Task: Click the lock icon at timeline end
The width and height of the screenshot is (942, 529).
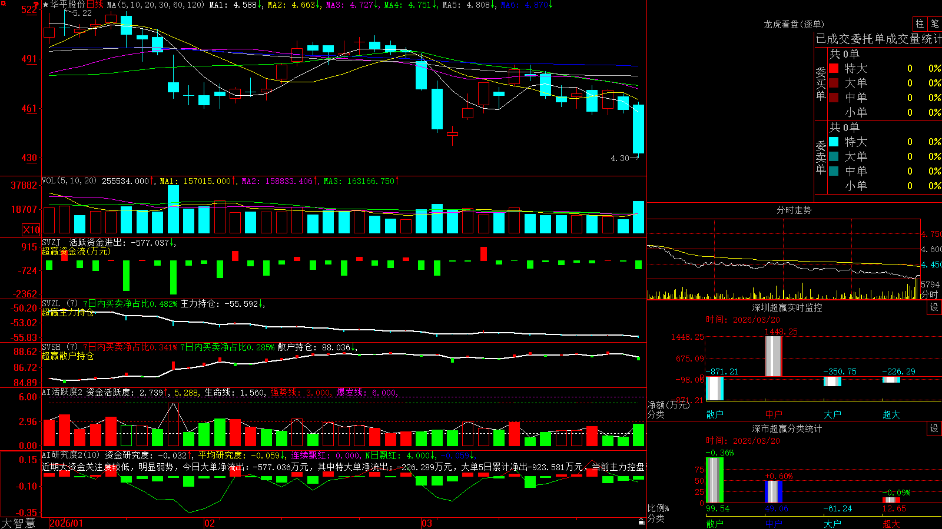Action: coord(642,522)
